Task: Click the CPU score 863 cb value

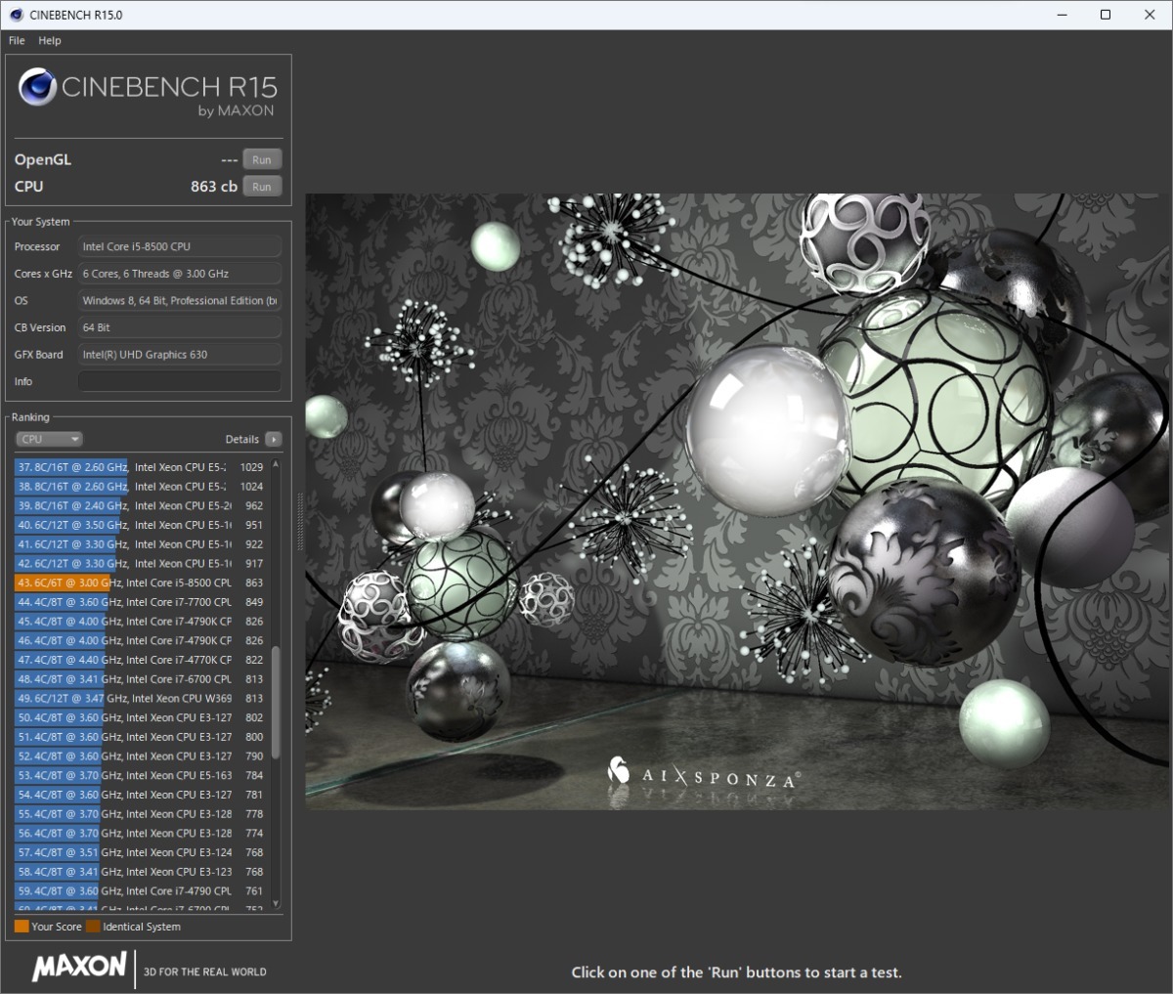Action: click(x=214, y=187)
